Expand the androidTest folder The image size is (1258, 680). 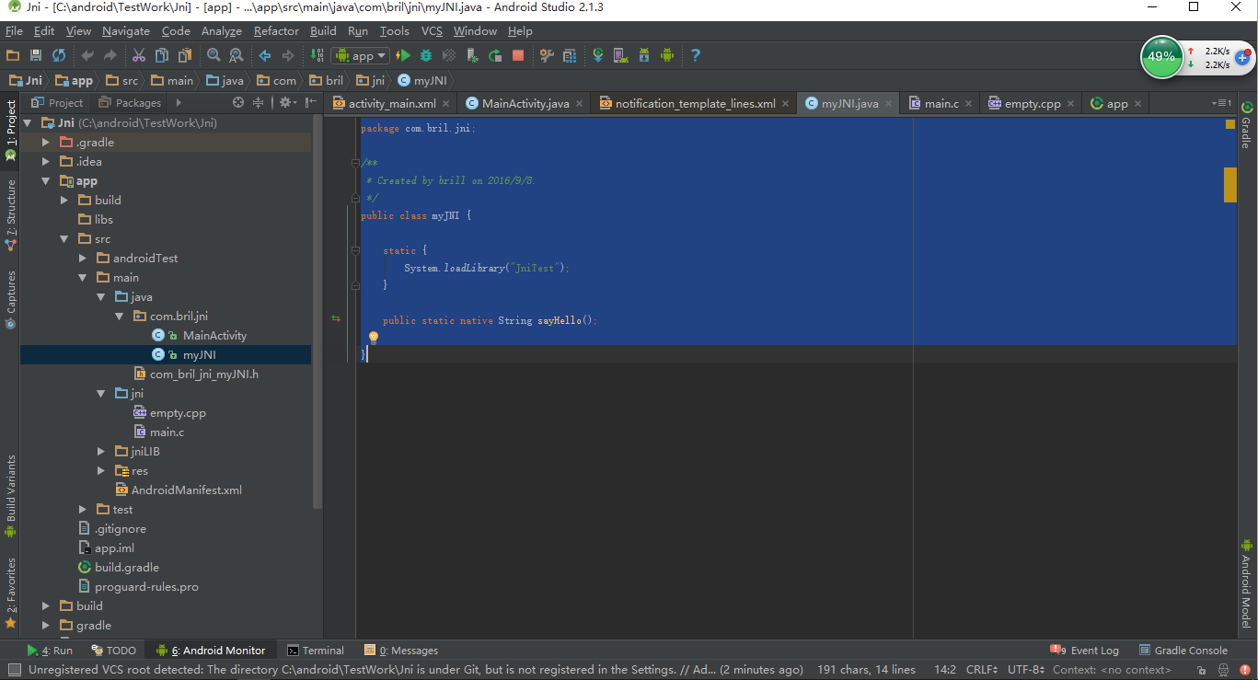(x=82, y=259)
